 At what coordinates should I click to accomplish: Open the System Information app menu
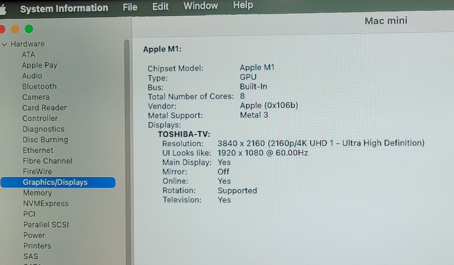[x=64, y=8]
